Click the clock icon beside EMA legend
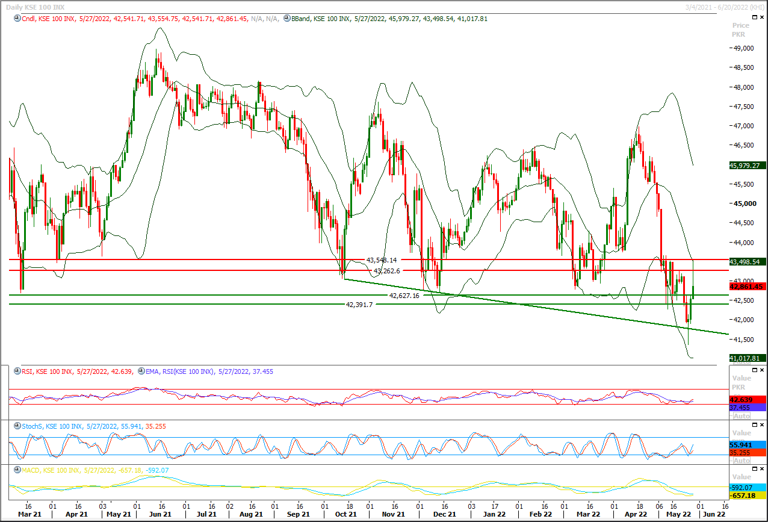This screenshot has width=768, height=522. [x=140, y=371]
